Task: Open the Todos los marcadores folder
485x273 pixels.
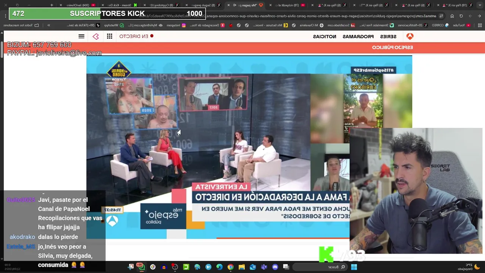Action: pos(21,25)
